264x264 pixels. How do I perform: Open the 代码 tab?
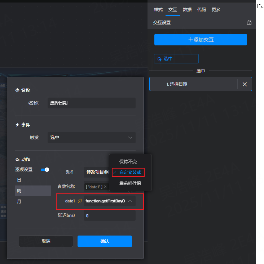point(202,10)
